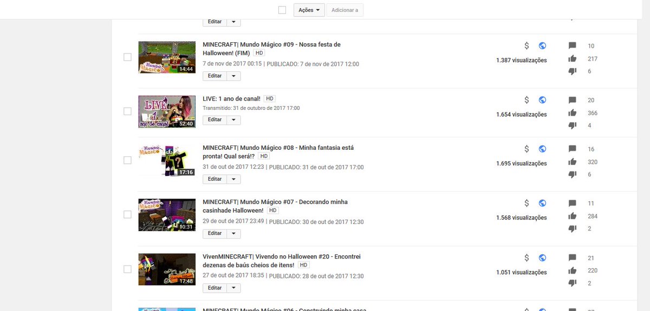Click thumbs-down icon for Mundo Mágico #07
This screenshot has width=650, height=311.
[x=572, y=229]
